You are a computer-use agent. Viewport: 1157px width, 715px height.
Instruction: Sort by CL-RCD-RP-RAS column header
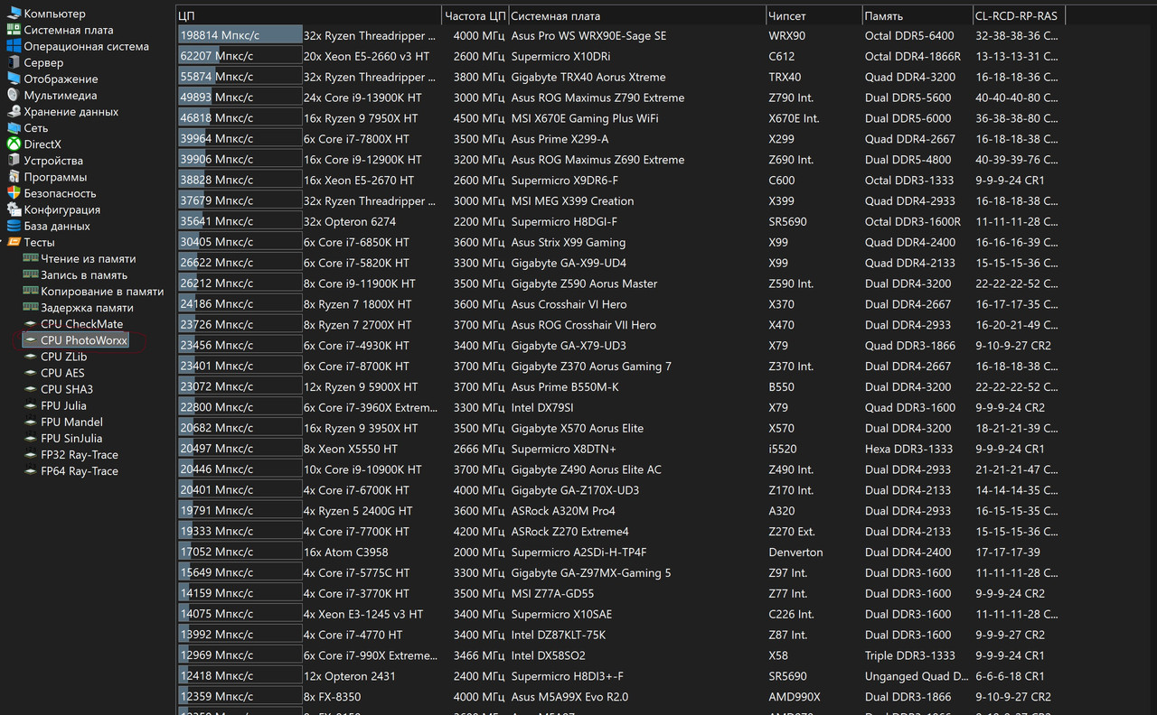(x=1019, y=15)
